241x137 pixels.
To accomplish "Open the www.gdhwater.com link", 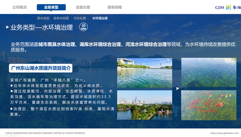I will (225, 133).
